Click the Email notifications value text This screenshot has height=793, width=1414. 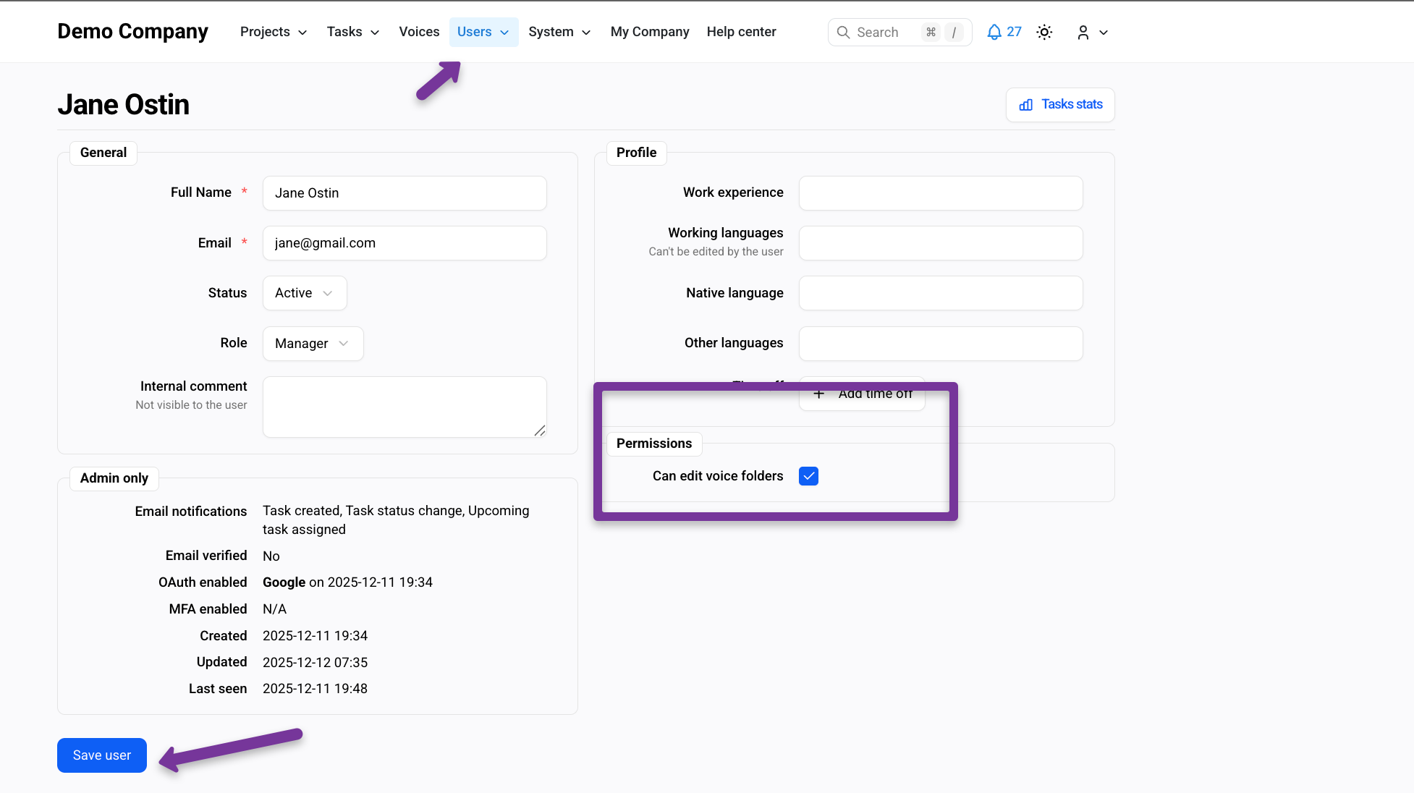point(396,520)
